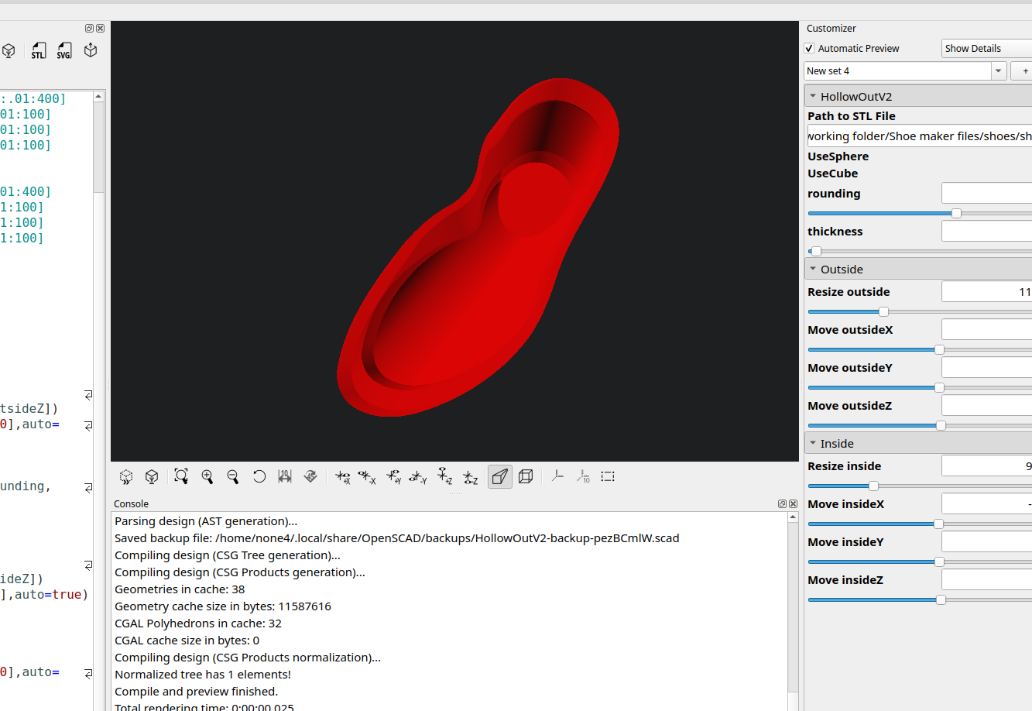This screenshot has height=711, width=1032.
Task: Switch to the +Y (back) view
Action: click(x=393, y=476)
